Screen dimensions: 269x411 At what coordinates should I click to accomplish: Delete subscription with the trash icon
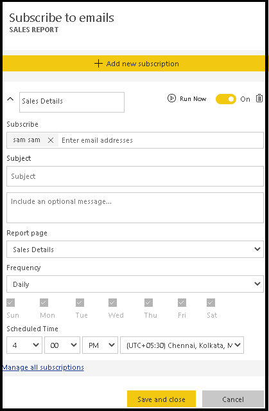259,98
